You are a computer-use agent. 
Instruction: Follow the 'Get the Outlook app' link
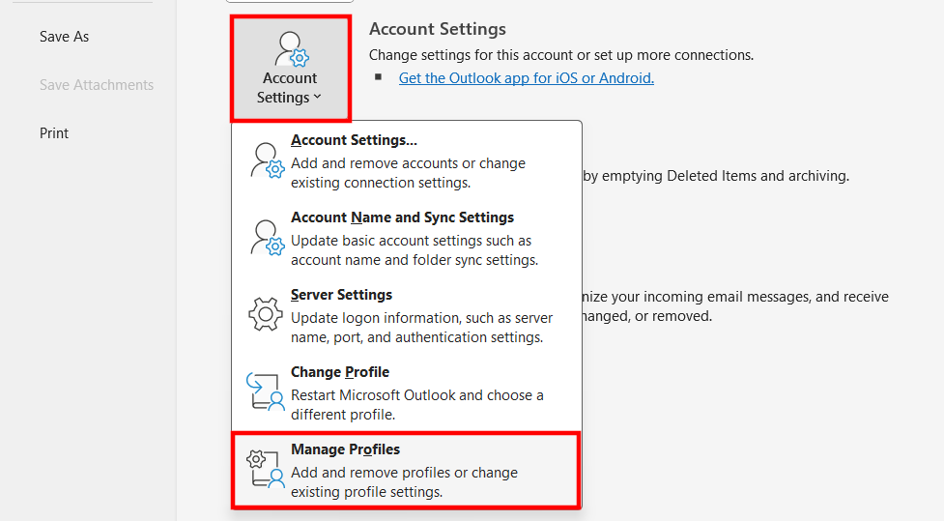526,78
